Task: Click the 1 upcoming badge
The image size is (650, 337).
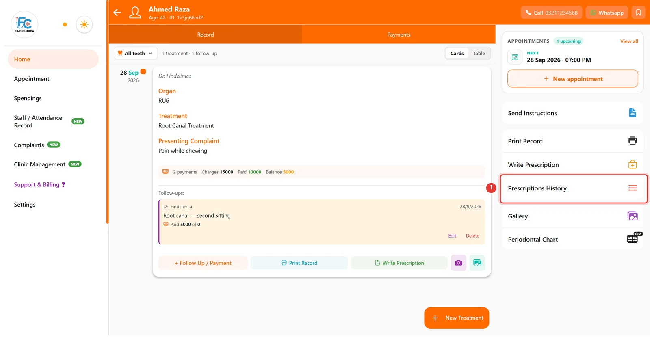Action: (568, 41)
